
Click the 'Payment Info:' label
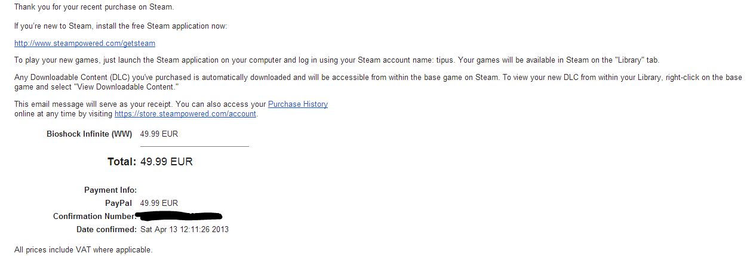pos(110,190)
